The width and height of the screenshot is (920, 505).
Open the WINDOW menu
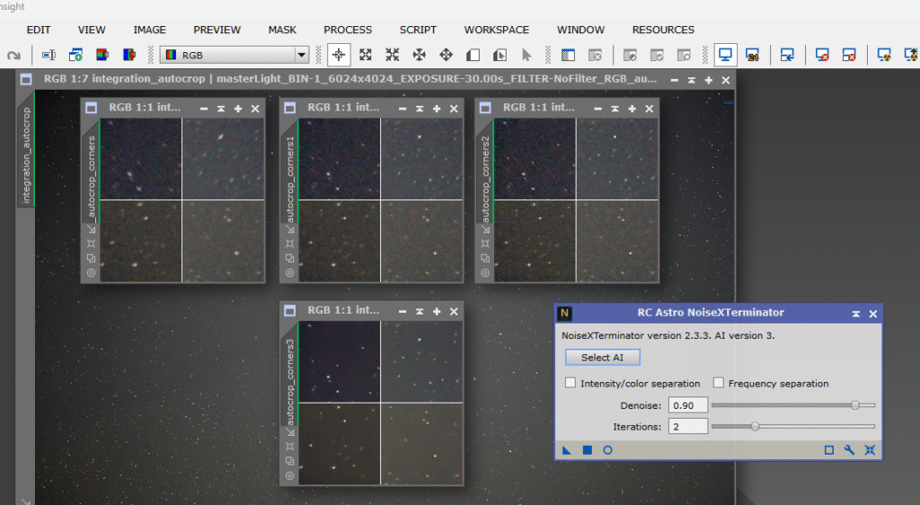click(x=581, y=30)
